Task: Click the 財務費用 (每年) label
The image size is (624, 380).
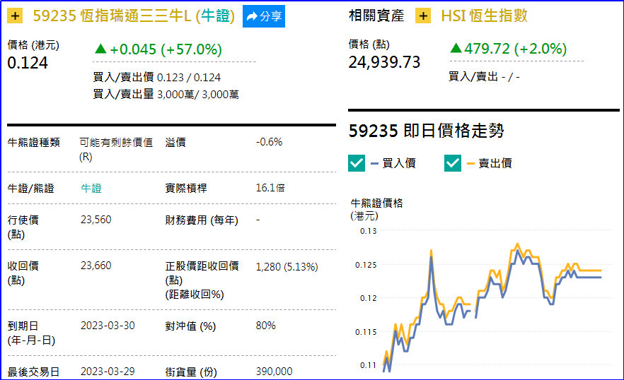Action: (202, 220)
